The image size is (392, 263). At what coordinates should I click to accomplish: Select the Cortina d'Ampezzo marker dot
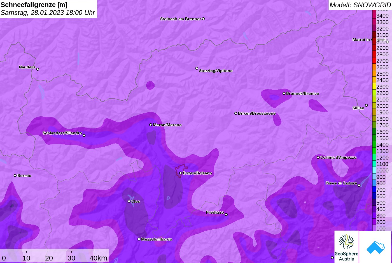point(318,157)
